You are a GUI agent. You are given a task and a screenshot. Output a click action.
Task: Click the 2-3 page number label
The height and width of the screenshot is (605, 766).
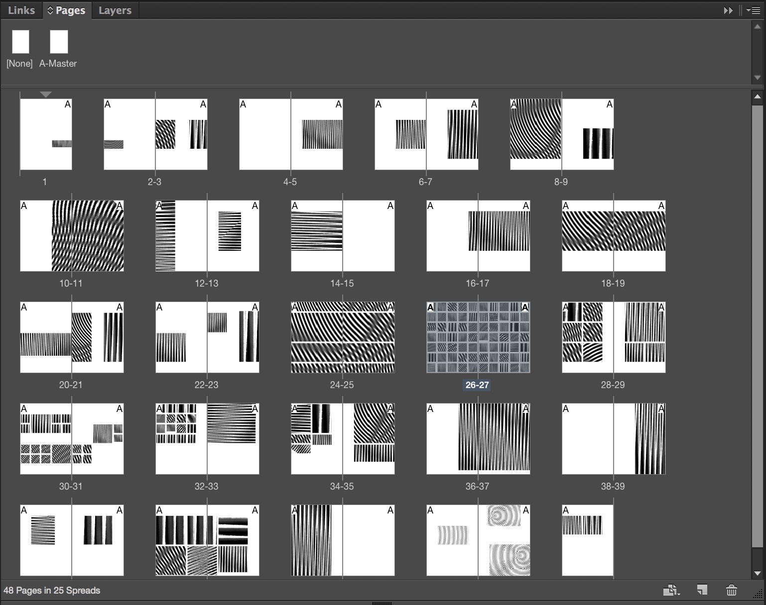[x=154, y=182]
